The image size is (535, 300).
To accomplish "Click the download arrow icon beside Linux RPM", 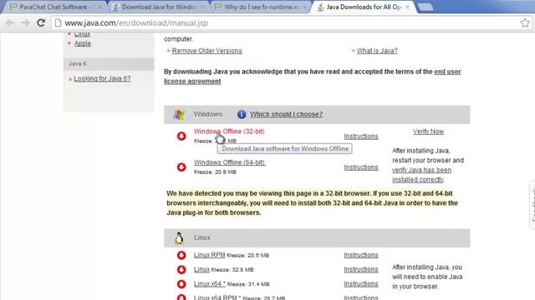I will (x=181, y=255).
